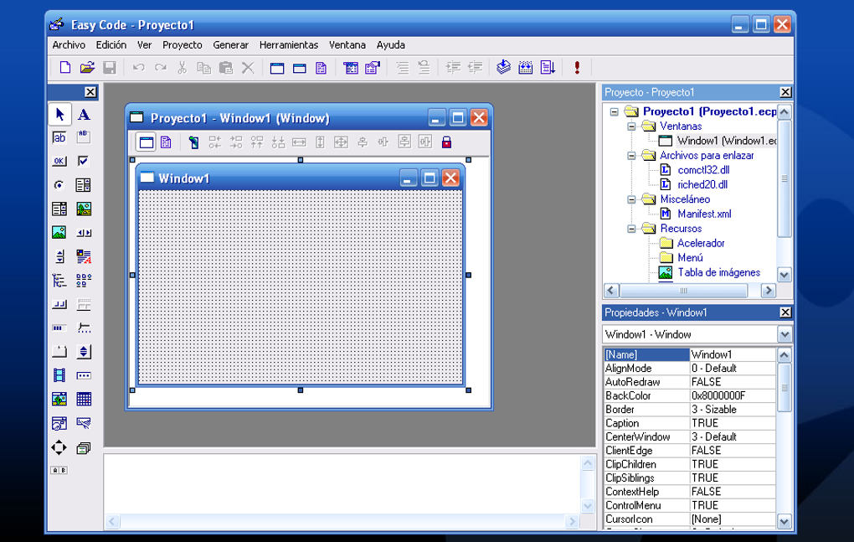Open a project with the folder icon
Viewport: 854px width, 542px height.
87,68
